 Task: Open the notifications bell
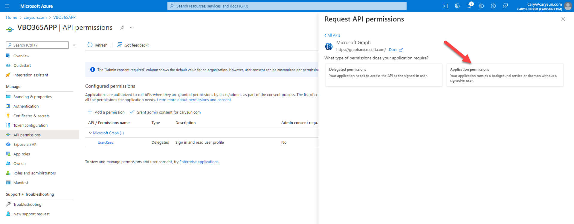[469, 6]
